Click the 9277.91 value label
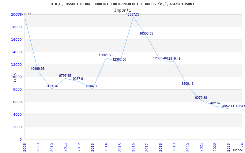 tap(79, 79)
